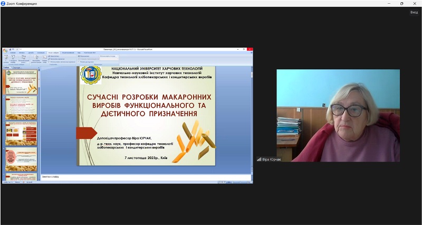
Task: Open the Дизайн ribbon tab
Action: pyautogui.click(x=31, y=53)
